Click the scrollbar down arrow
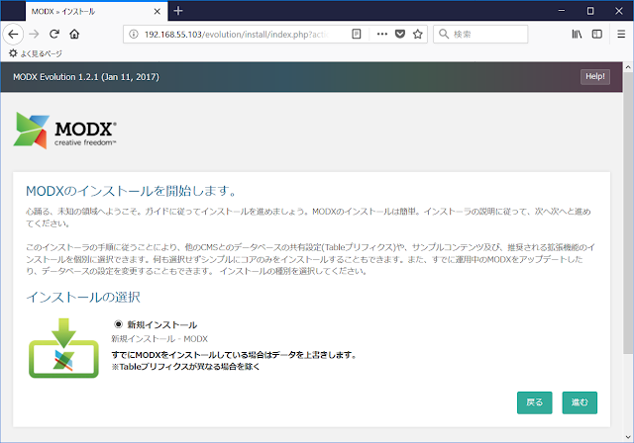This screenshot has height=443, width=634. click(x=628, y=437)
